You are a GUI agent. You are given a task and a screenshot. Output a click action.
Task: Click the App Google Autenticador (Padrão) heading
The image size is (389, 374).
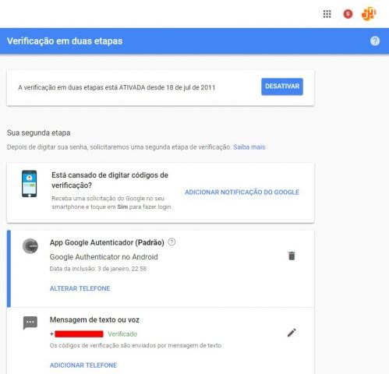107,242
